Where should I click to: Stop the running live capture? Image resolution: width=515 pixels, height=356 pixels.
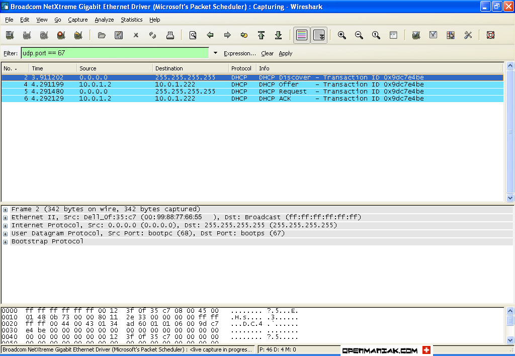(61, 35)
